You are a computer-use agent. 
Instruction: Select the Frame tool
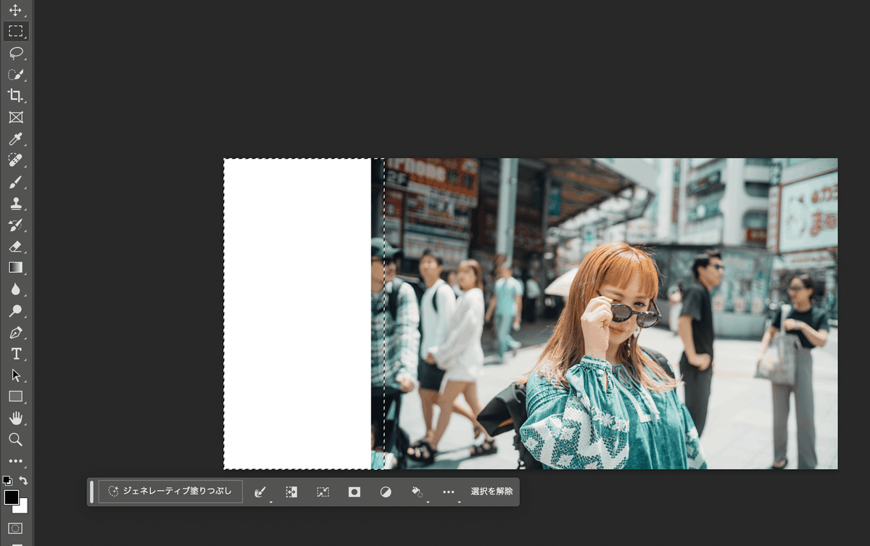(15, 117)
